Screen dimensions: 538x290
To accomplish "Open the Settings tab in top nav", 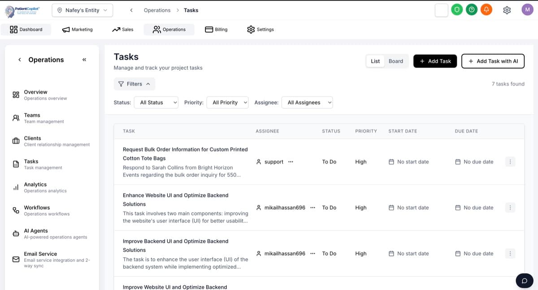I will 260,30.
